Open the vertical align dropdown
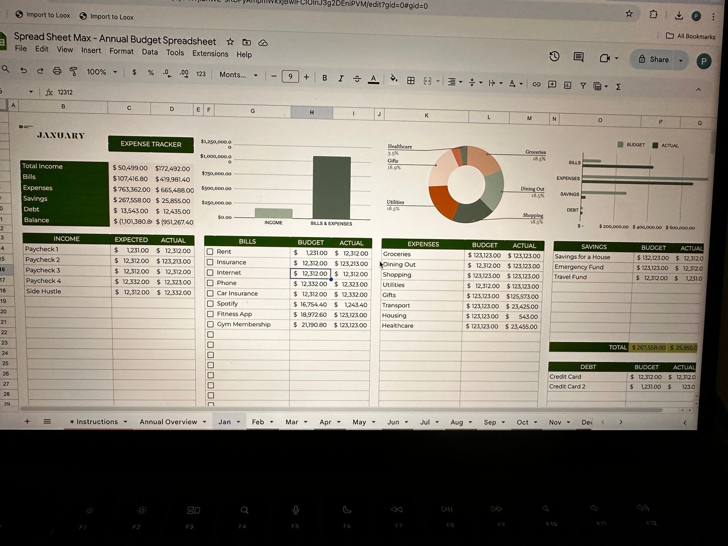The width and height of the screenshot is (728, 546). 475,82
